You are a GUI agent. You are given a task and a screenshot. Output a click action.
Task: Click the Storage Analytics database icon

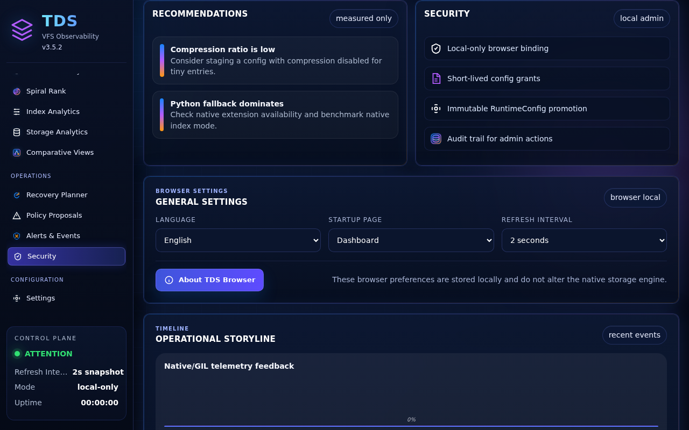17,132
